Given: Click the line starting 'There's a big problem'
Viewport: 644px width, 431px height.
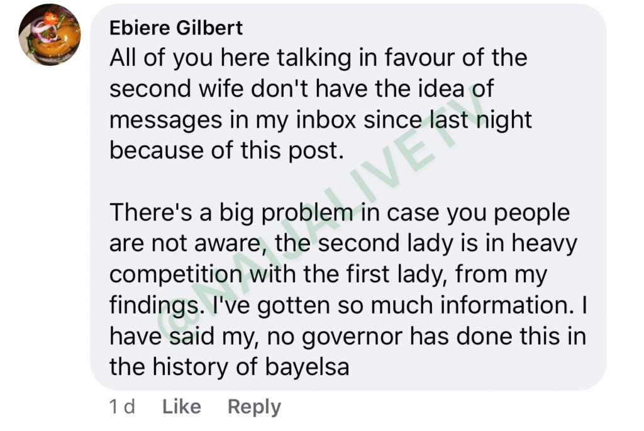Looking at the screenshot, I should [340, 214].
